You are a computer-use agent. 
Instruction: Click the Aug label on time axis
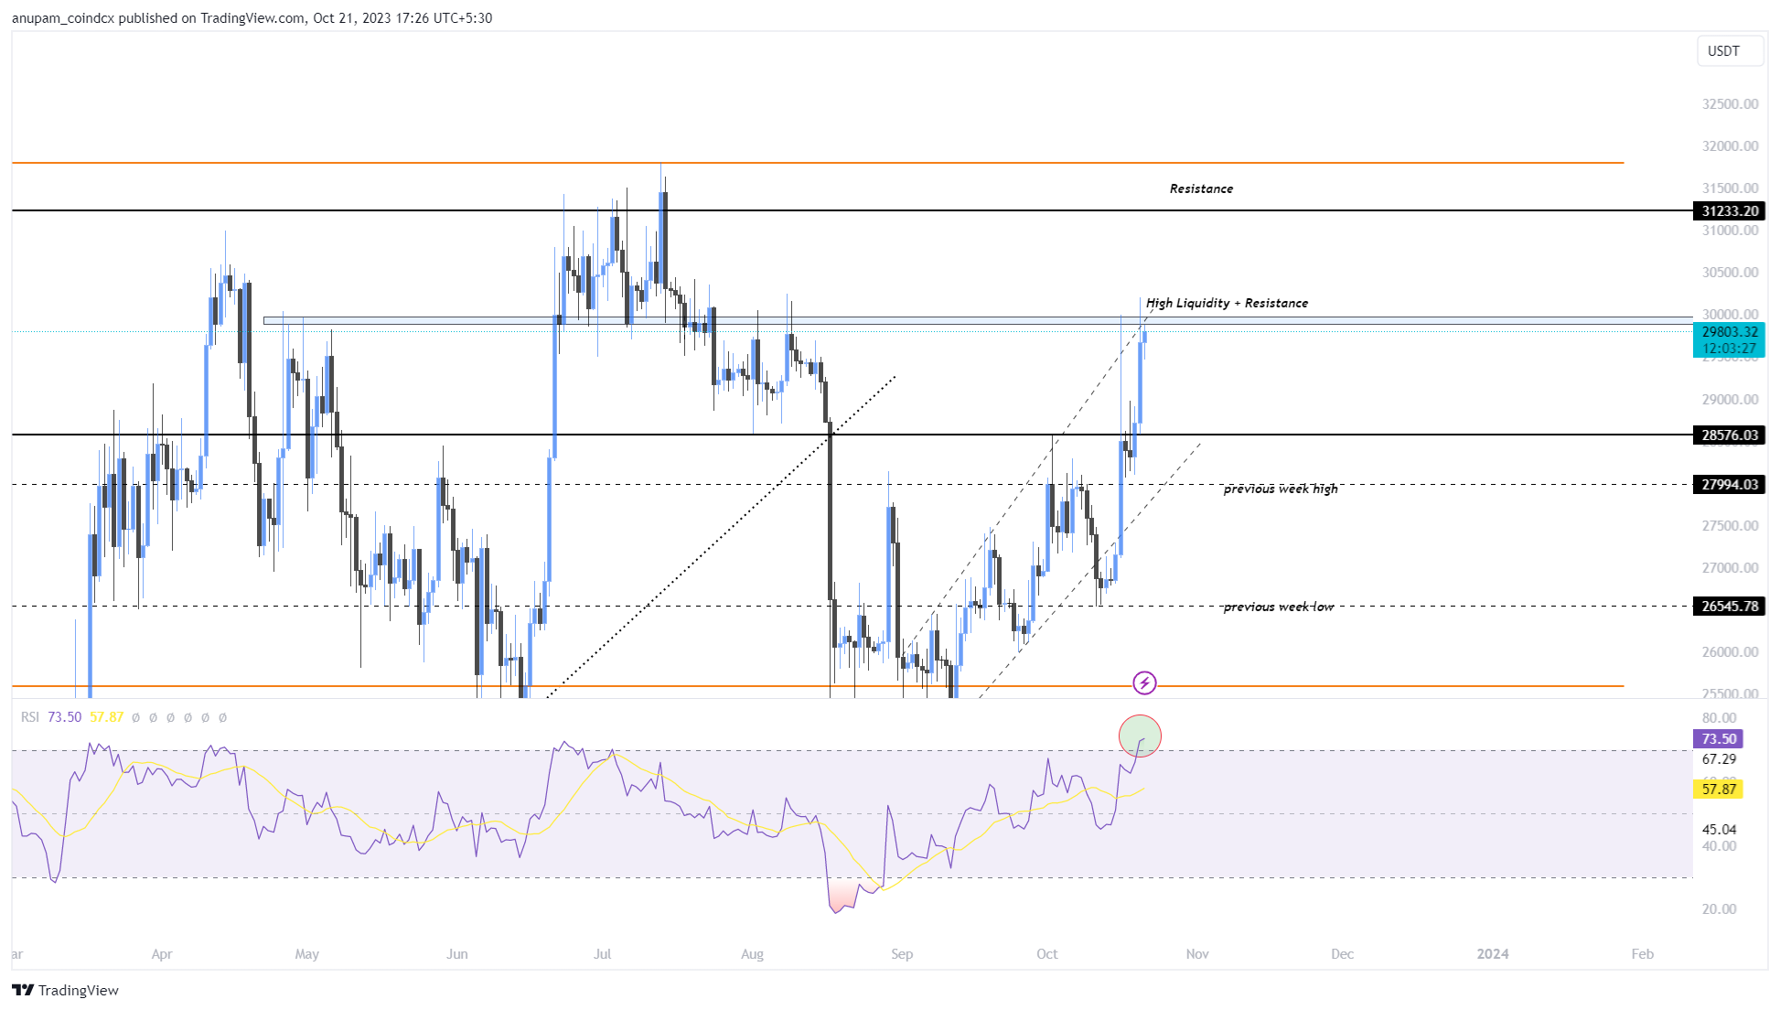(x=752, y=954)
